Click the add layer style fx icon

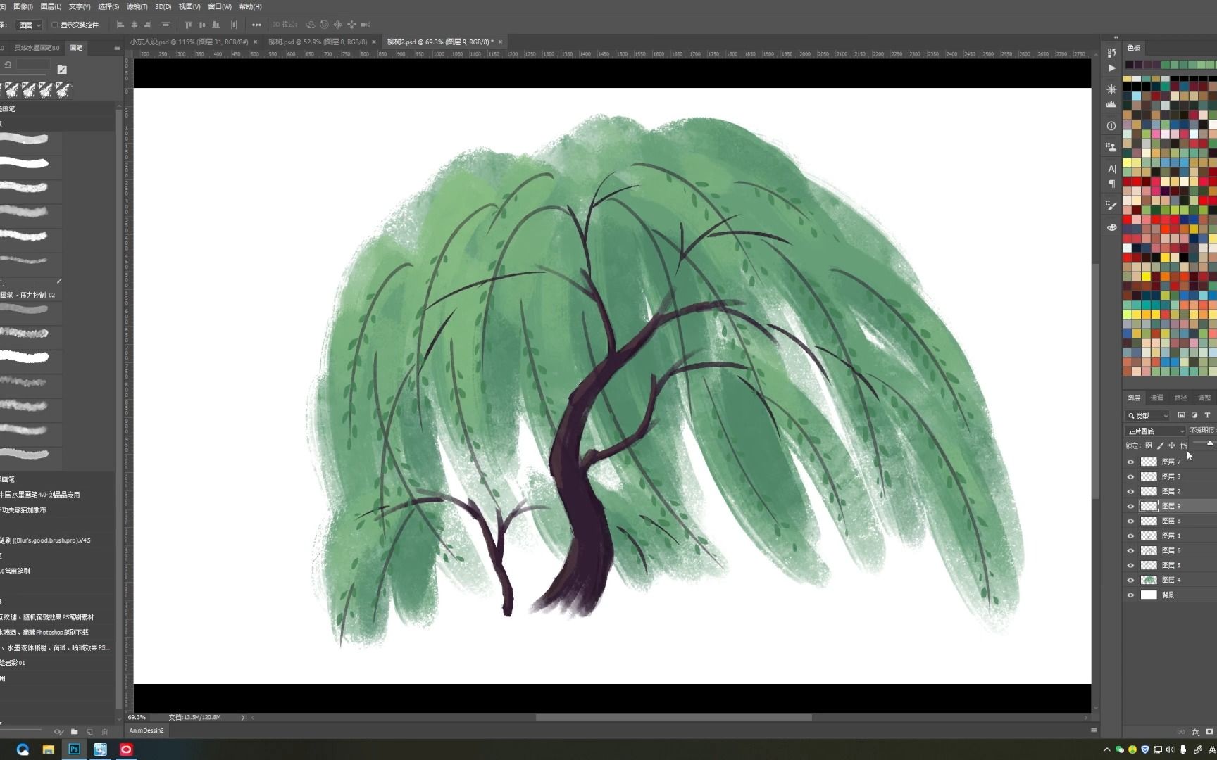click(x=1195, y=732)
